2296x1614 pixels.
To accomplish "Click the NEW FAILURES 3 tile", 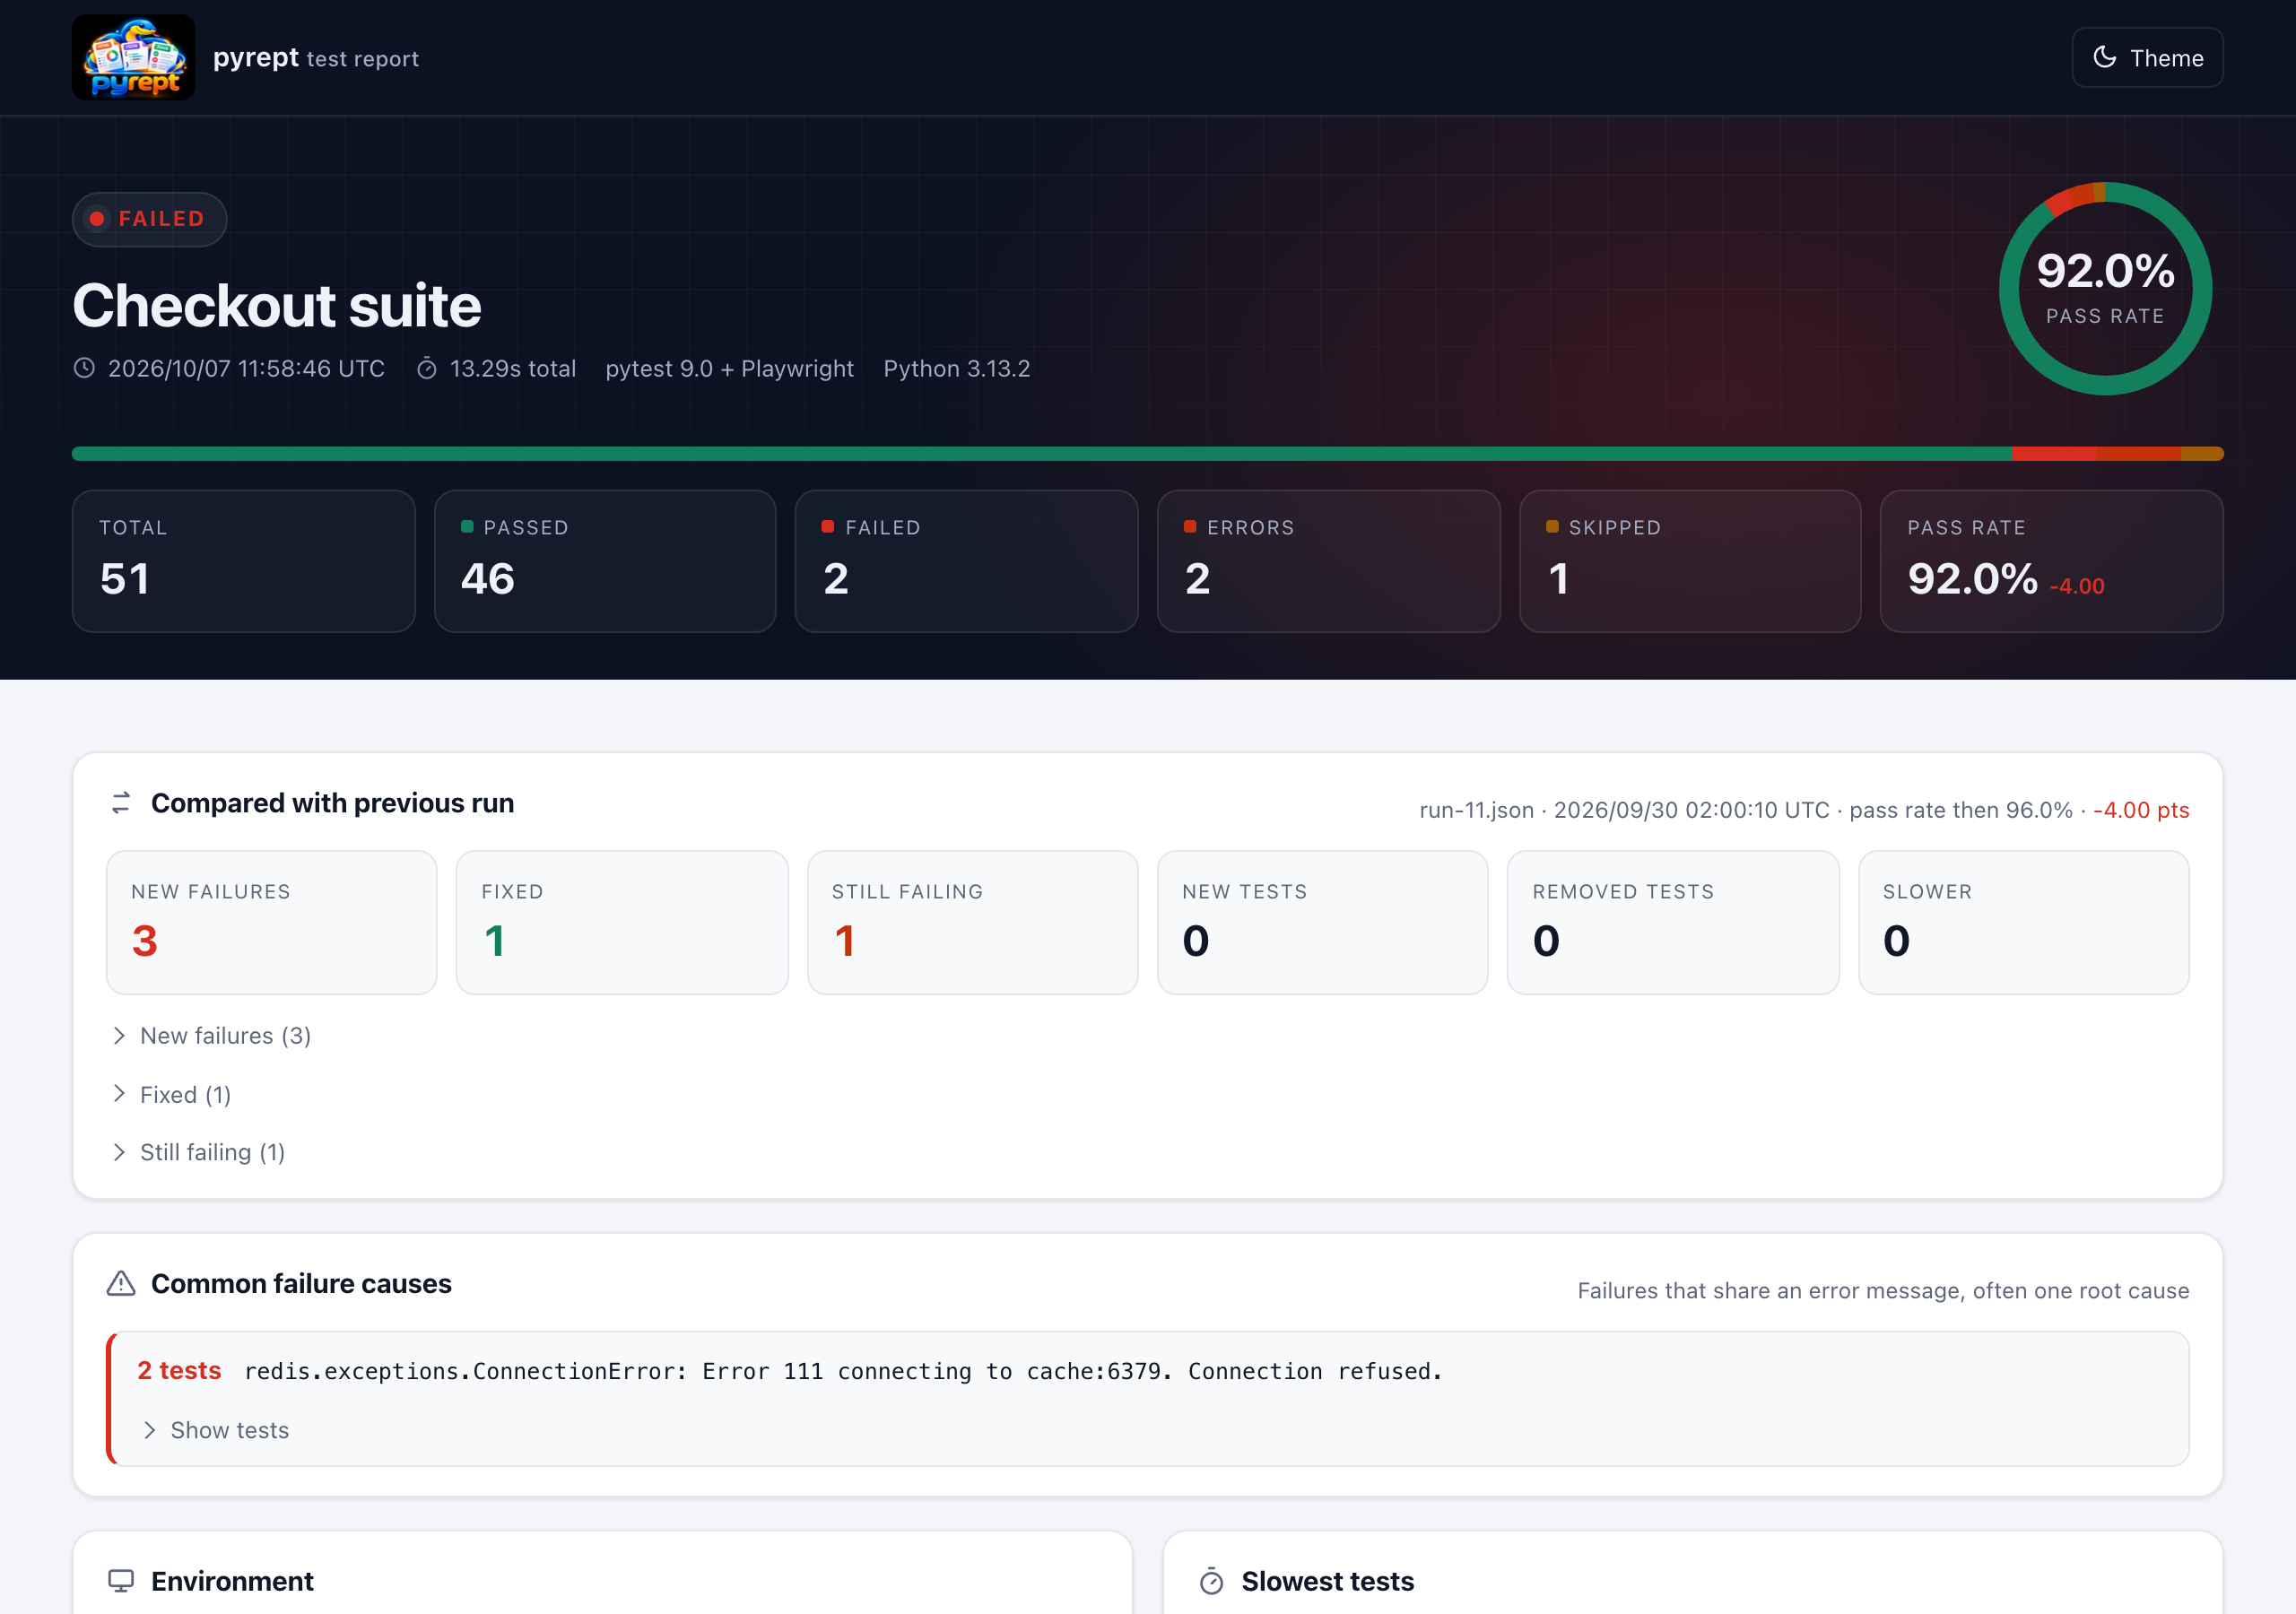I will (x=271, y=922).
